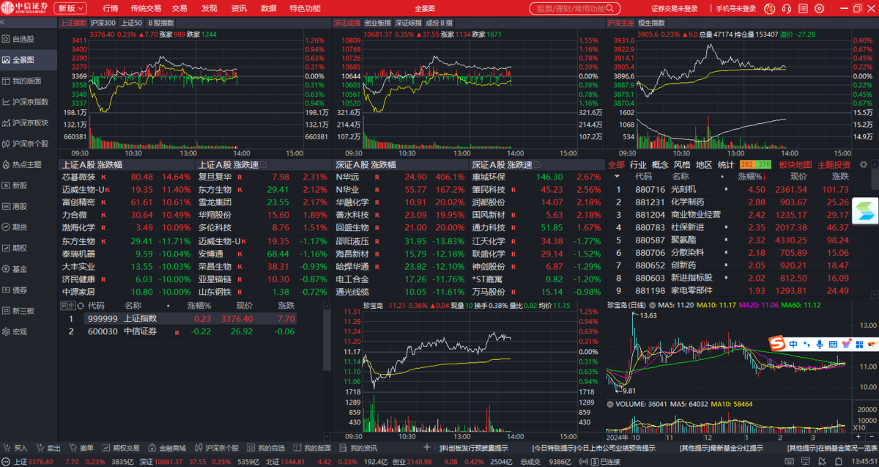879x467 pixels.
Task: Select the 行业 sector filter tab
Action: coord(638,165)
